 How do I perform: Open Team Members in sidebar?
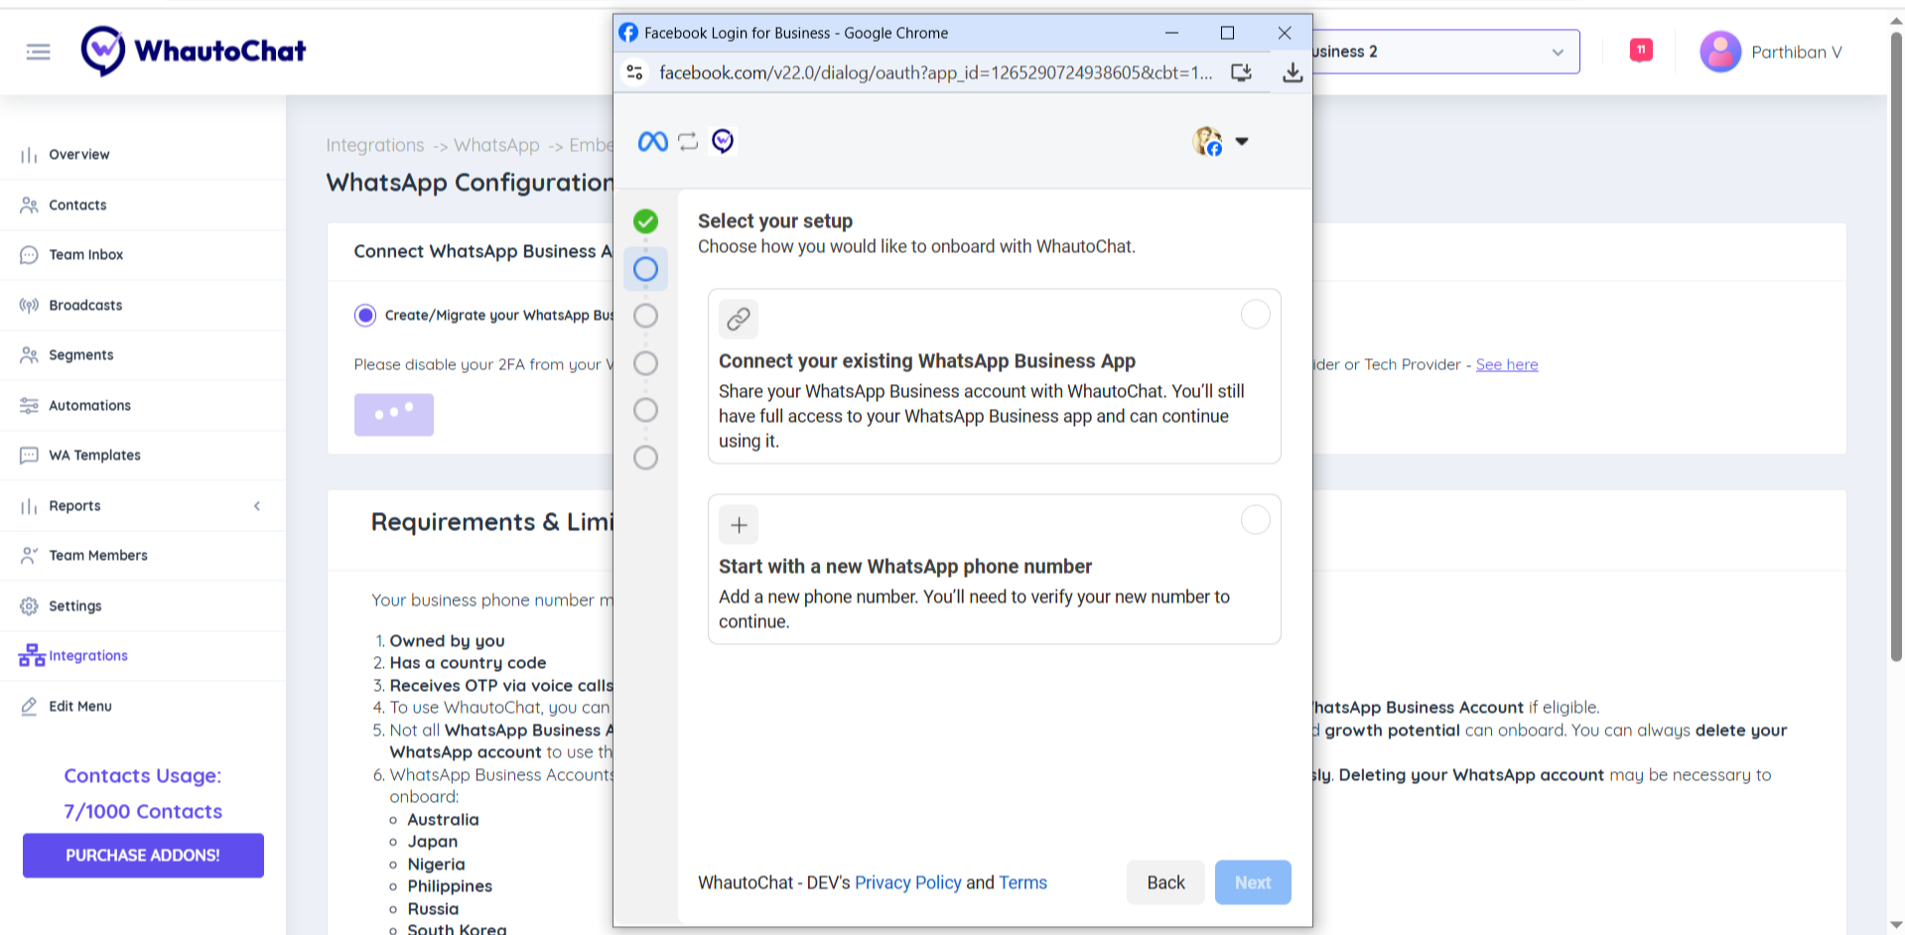98,556
